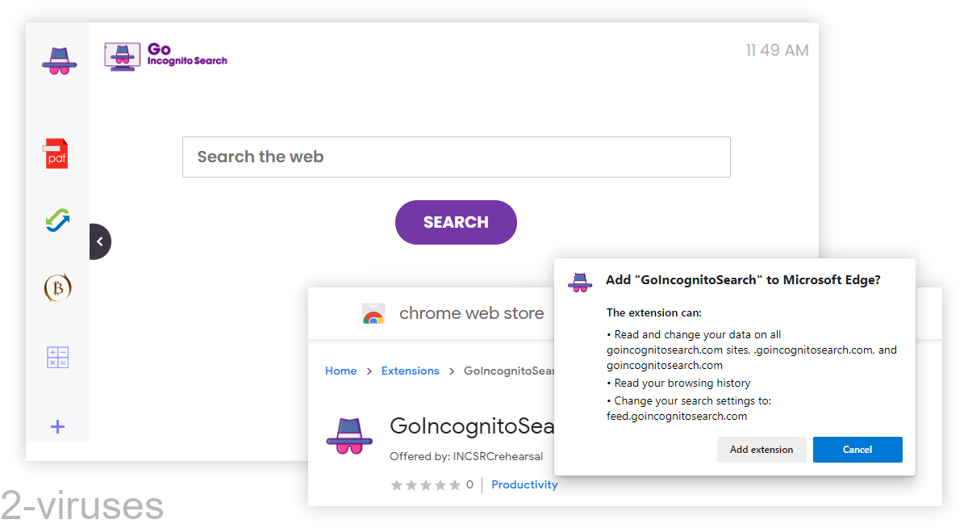Click the extension's hat thumbnail on the store page
Image resolution: width=968 pixels, height=528 pixels.
click(x=350, y=436)
